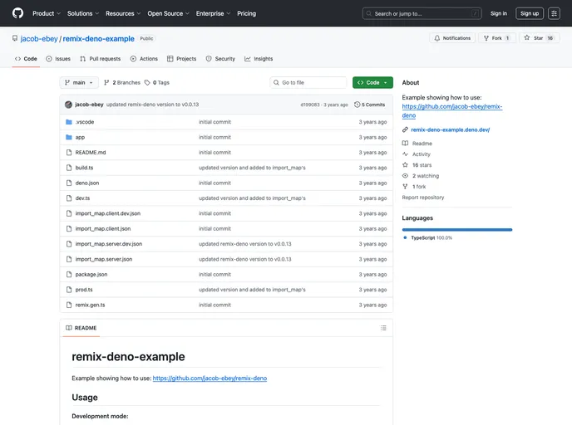View 2 watching list

point(421,176)
